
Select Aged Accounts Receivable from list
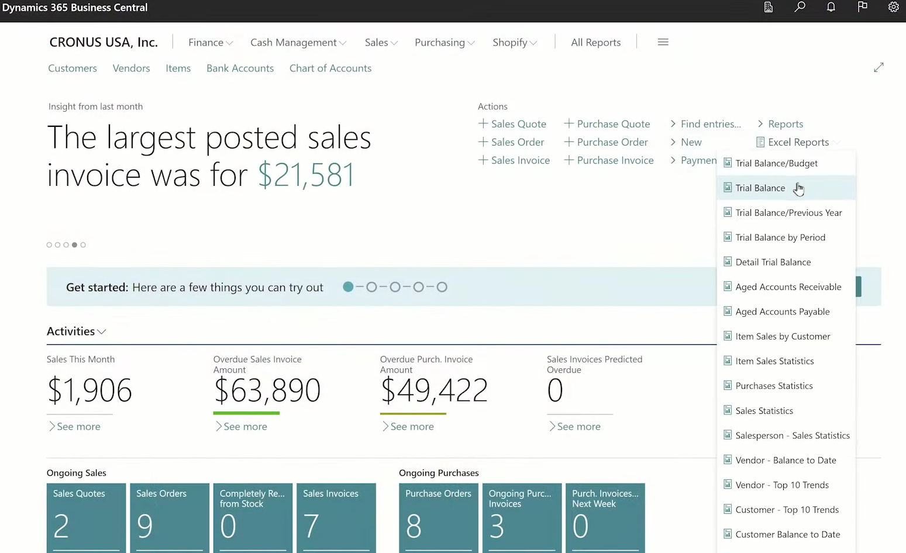(x=788, y=287)
